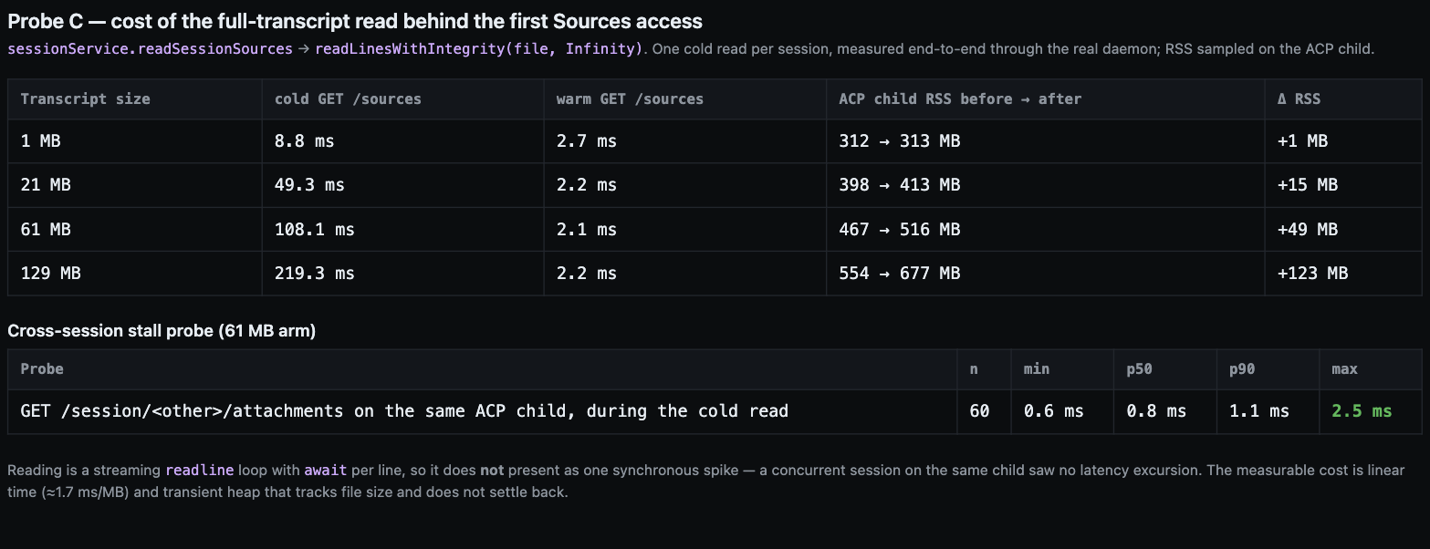The image size is (1430, 549).
Task: Click the Cross-session stall probe heading
Action: [x=162, y=331]
